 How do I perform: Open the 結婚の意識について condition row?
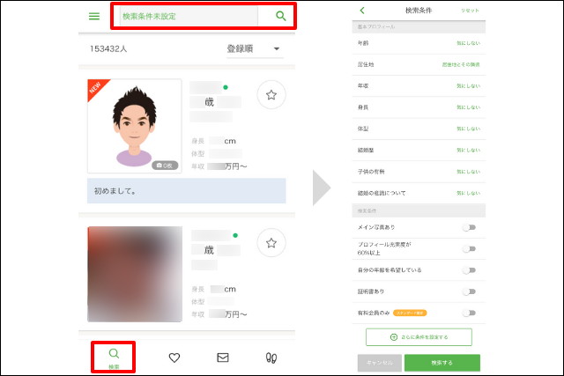point(419,193)
